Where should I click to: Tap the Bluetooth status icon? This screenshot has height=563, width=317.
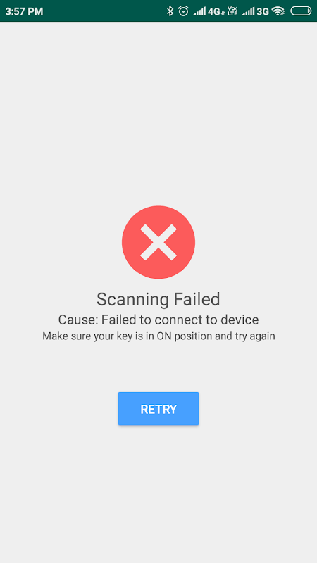point(170,11)
